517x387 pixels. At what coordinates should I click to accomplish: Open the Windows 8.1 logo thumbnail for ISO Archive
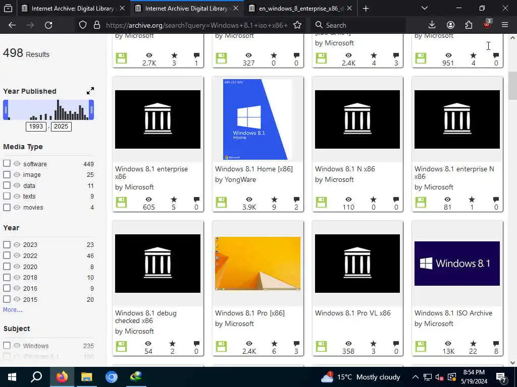pyautogui.click(x=457, y=264)
